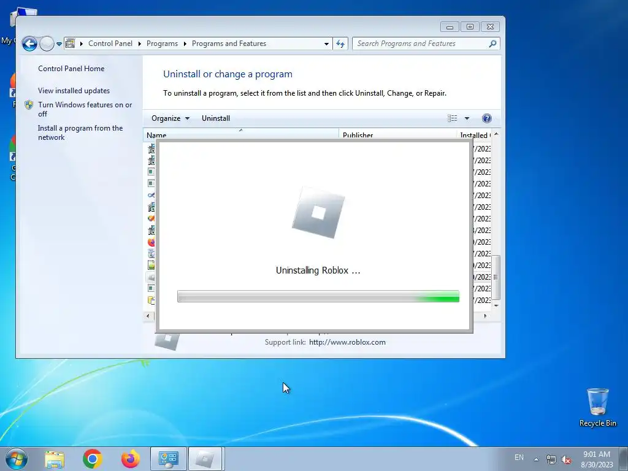The image size is (628, 471).
Task: Click the muted volume tray icon
Action: 566,459
